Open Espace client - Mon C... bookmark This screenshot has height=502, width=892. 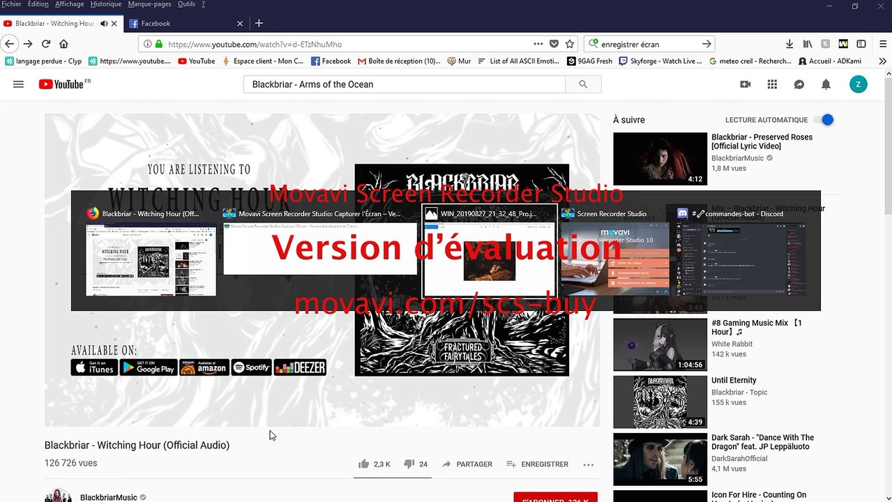point(263,61)
